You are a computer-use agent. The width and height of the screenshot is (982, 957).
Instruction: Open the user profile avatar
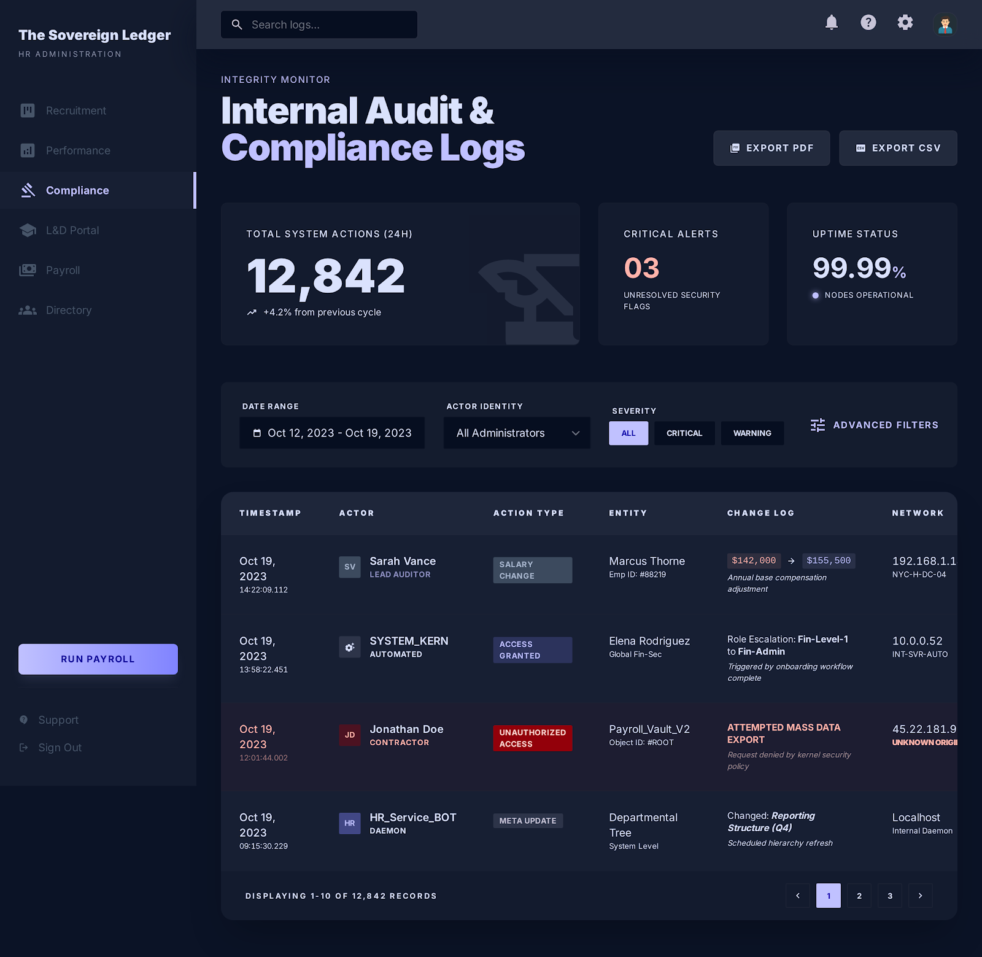(x=945, y=25)
